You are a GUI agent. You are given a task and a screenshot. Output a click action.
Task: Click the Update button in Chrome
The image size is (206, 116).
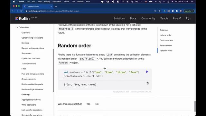coord(189,11)
